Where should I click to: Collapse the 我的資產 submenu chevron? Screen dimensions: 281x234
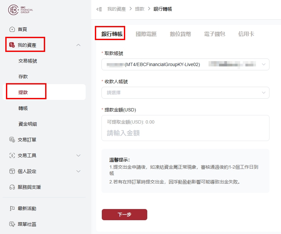(x=78, y=45)
